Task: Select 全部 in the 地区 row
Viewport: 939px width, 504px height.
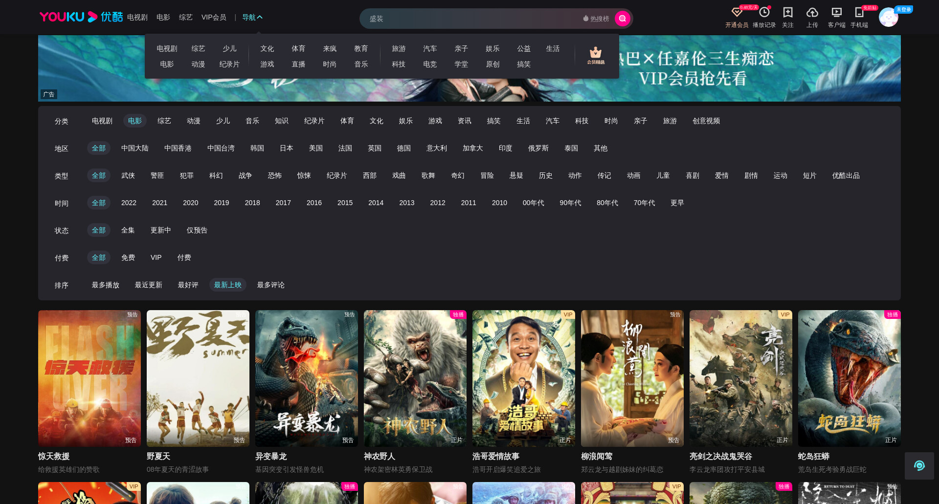Action: pyautogui.click(x=98, y=148)
